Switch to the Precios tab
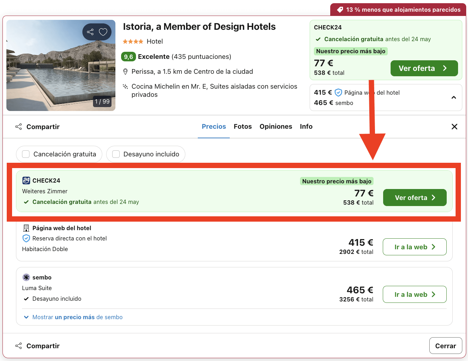The image size is (468, 361). 214,127
